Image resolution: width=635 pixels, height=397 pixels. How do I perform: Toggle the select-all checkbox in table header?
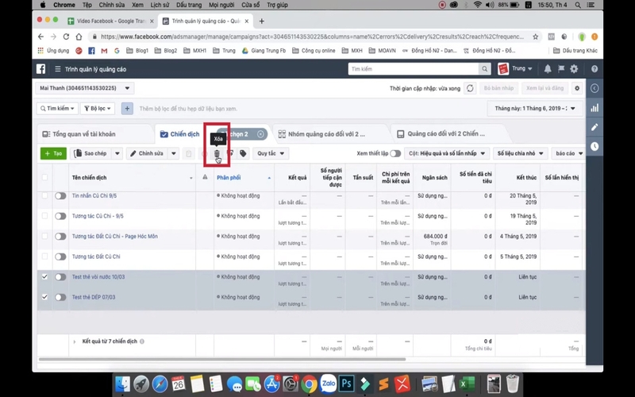44,177
